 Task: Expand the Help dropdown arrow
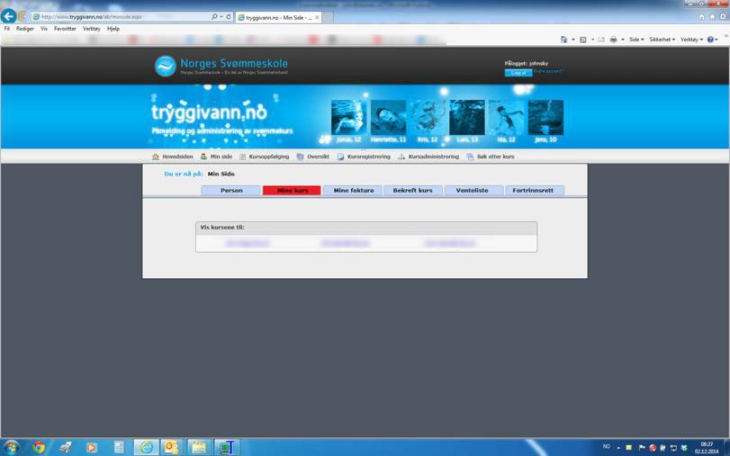click(718, 40)
